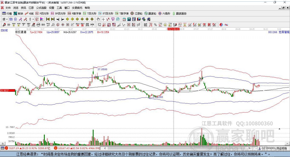Open the calculator icon
290x157 pixels.
(129, 19)
